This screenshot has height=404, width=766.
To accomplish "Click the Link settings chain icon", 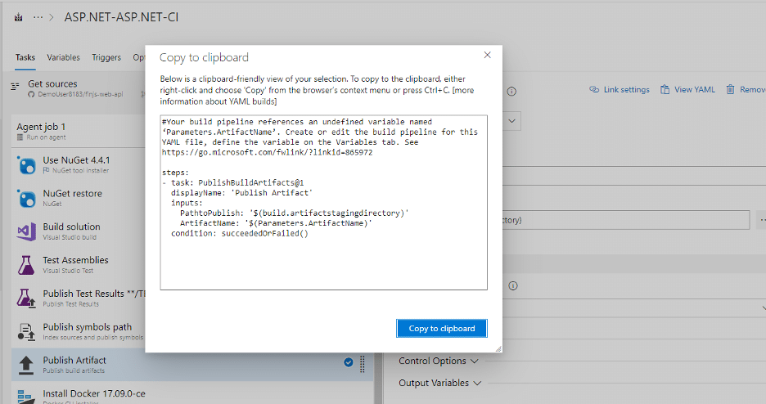I will pyautogui.click(x=594, y=90).
